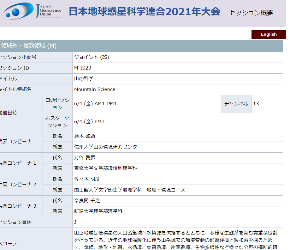Click the 開催日時 row label
290x250 pixels.
tap(21, 113)
